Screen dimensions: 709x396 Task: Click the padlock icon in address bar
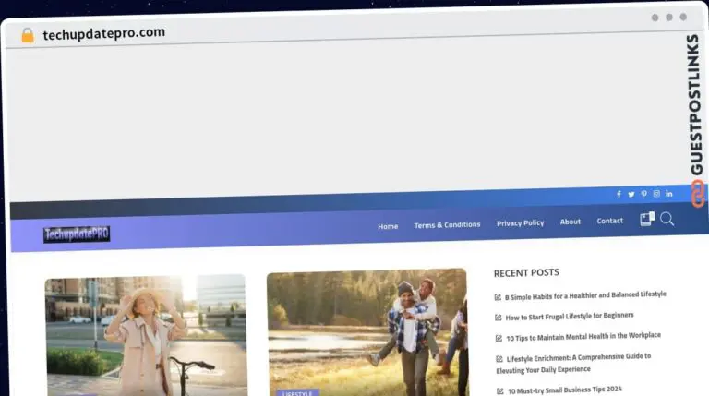[28, 35]
